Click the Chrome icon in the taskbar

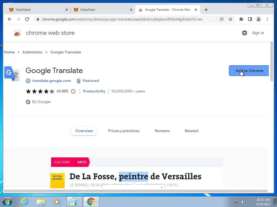point(91,202)
